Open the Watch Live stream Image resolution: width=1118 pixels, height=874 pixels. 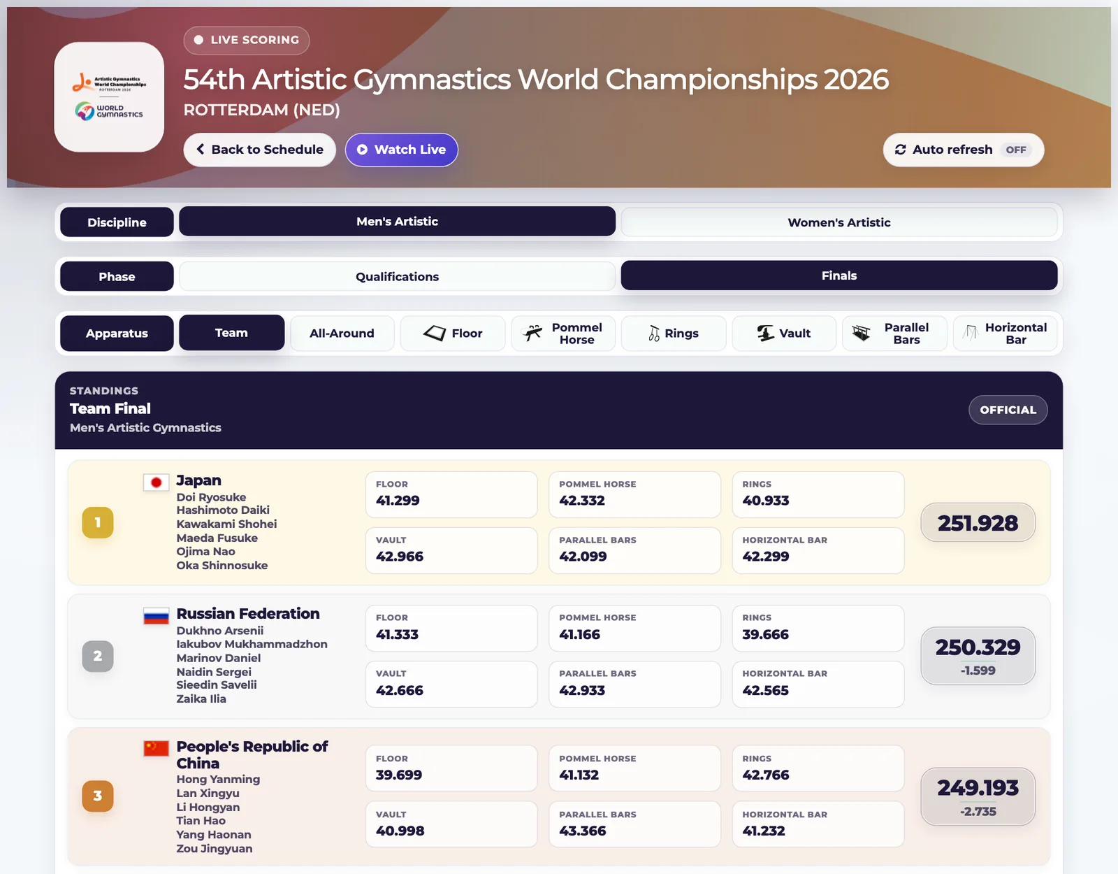(402, 150)
